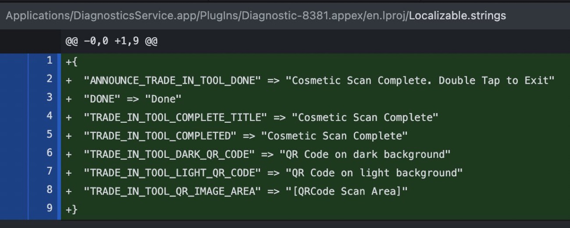Screen dimensions: 570x228
Task: Click the "[QRCode Scan Area]" value
Action: coord(346,191)
